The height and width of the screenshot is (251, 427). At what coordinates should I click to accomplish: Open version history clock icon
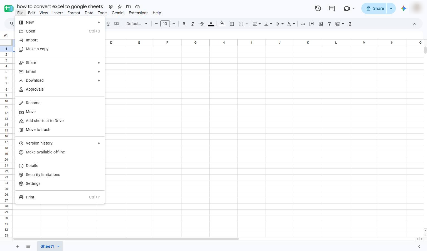click(x=318, y=8)
